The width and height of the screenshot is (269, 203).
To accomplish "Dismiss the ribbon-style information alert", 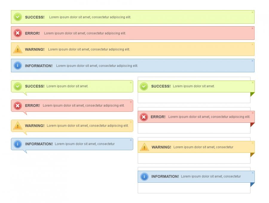I will 253,173.
